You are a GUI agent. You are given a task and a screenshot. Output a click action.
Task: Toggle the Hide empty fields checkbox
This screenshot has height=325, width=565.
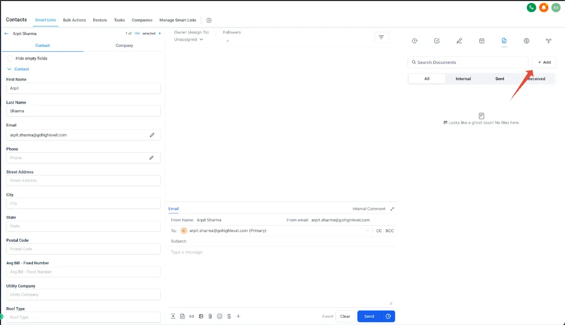click(x=10, y=58)
